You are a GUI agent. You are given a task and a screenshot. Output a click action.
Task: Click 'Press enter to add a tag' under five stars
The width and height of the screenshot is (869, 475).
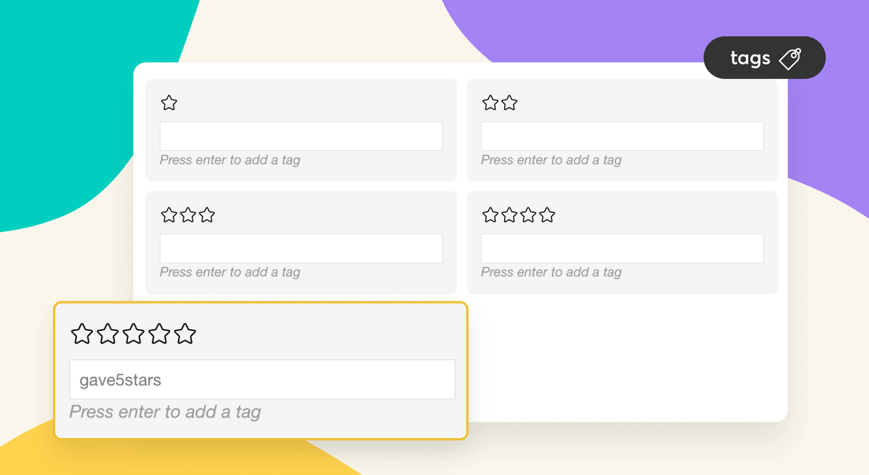pos(165,412)
